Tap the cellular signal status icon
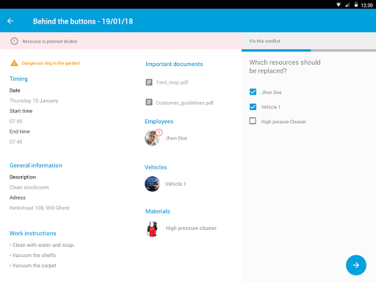 [347, 4]
